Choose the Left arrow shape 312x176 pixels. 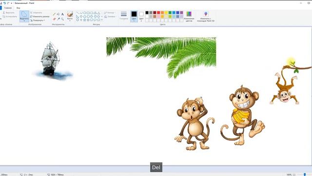95,16
